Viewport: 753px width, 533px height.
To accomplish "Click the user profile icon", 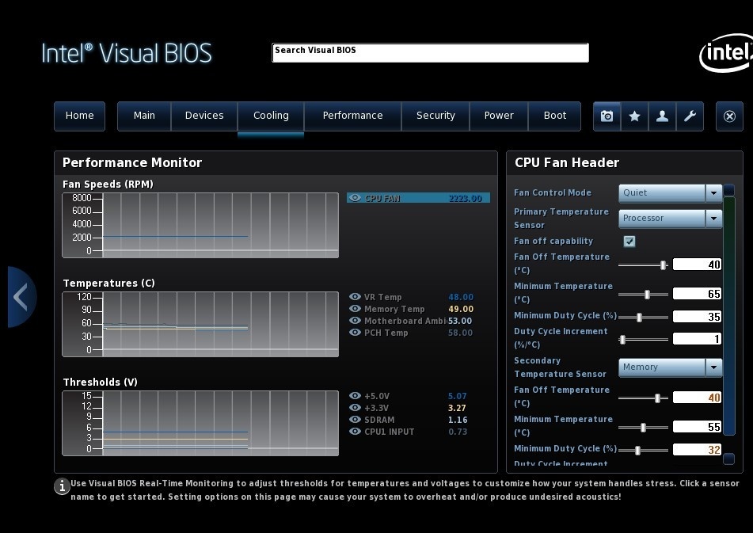I will 662,116.
